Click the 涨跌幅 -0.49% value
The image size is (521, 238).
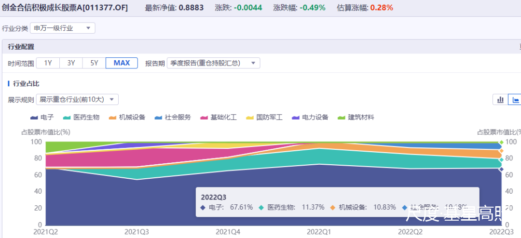click(x=312, y=8)
